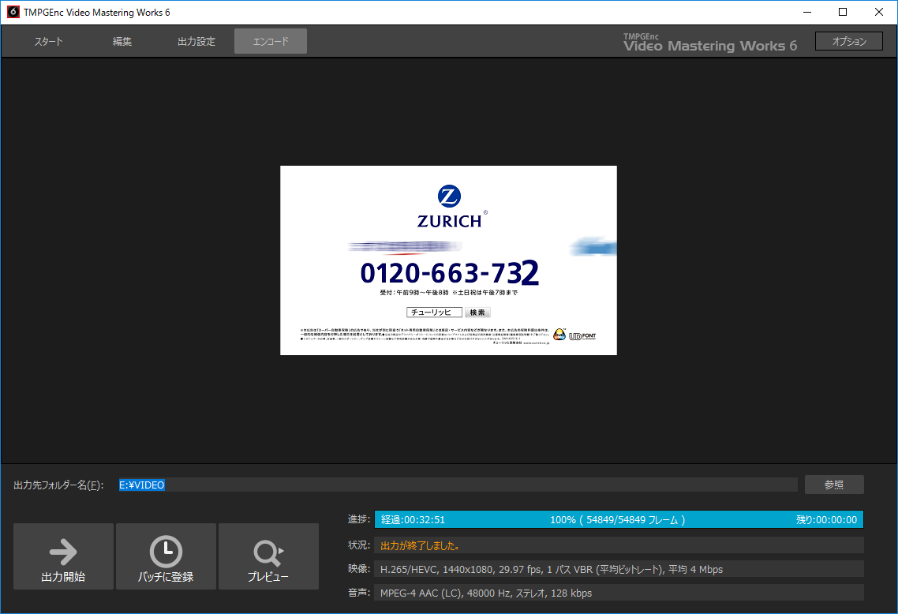Click the MPEG-4 AAC audio info line
This screenshot has width=898, height=614.
pos(619,593)
